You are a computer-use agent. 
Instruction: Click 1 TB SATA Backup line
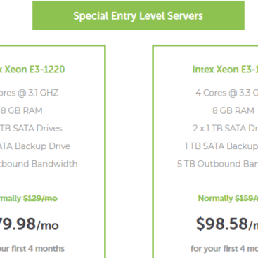pyautogui.click(x=221, y=146)
